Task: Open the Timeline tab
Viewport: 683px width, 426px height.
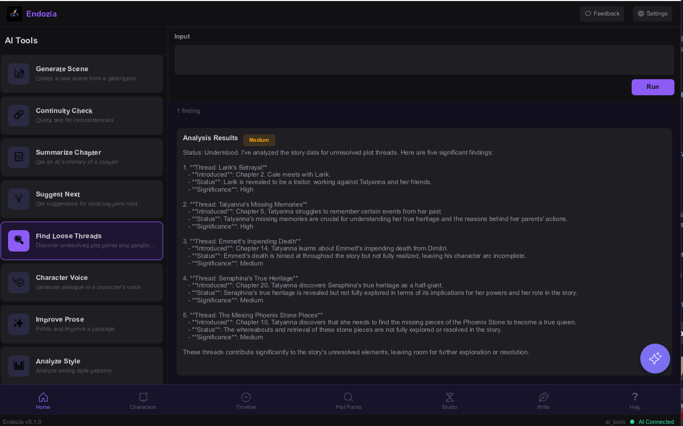Action: pos(245,400)
